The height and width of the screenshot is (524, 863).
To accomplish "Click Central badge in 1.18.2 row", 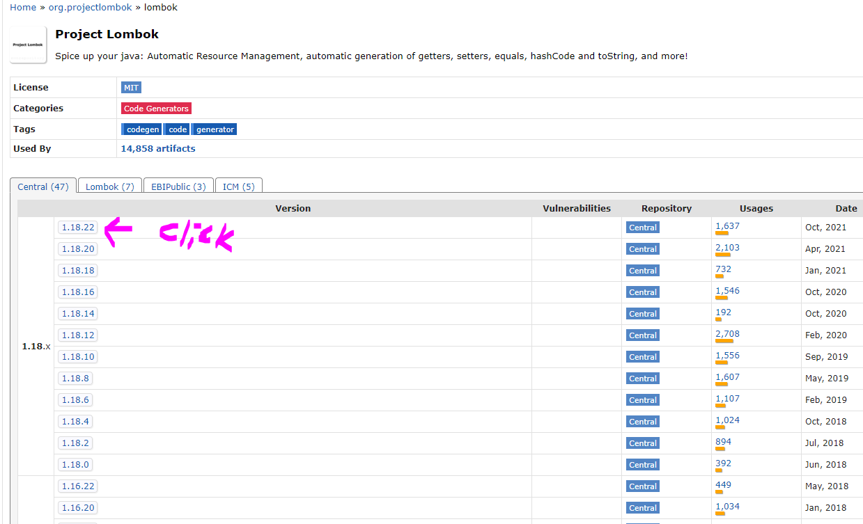I will 642,443.
